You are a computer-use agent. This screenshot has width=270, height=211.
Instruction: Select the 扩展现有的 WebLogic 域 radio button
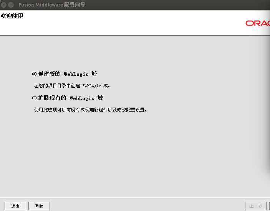click(34, 98)
